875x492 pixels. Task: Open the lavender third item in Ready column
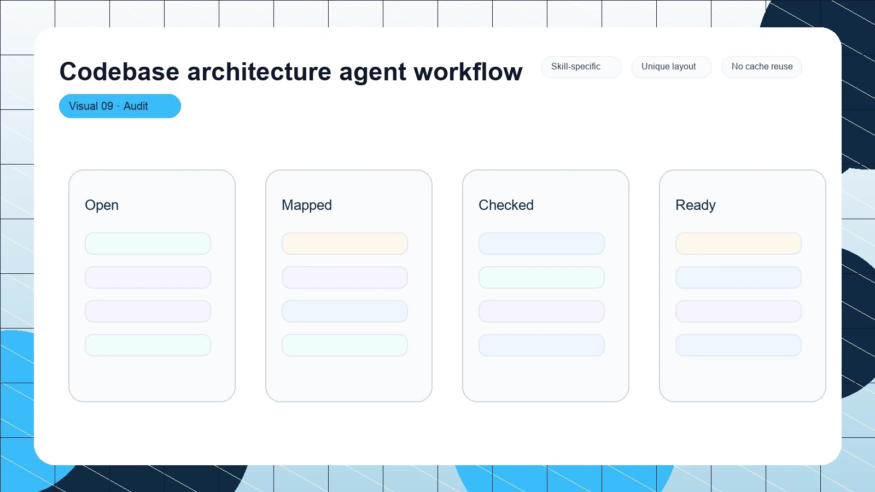pos(738,311)
